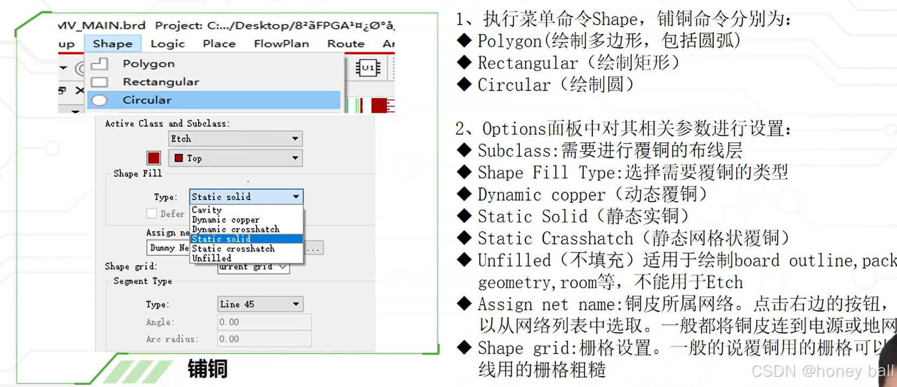Click the Rectangular shape icon
897x387 pixels.
point(100,82)
